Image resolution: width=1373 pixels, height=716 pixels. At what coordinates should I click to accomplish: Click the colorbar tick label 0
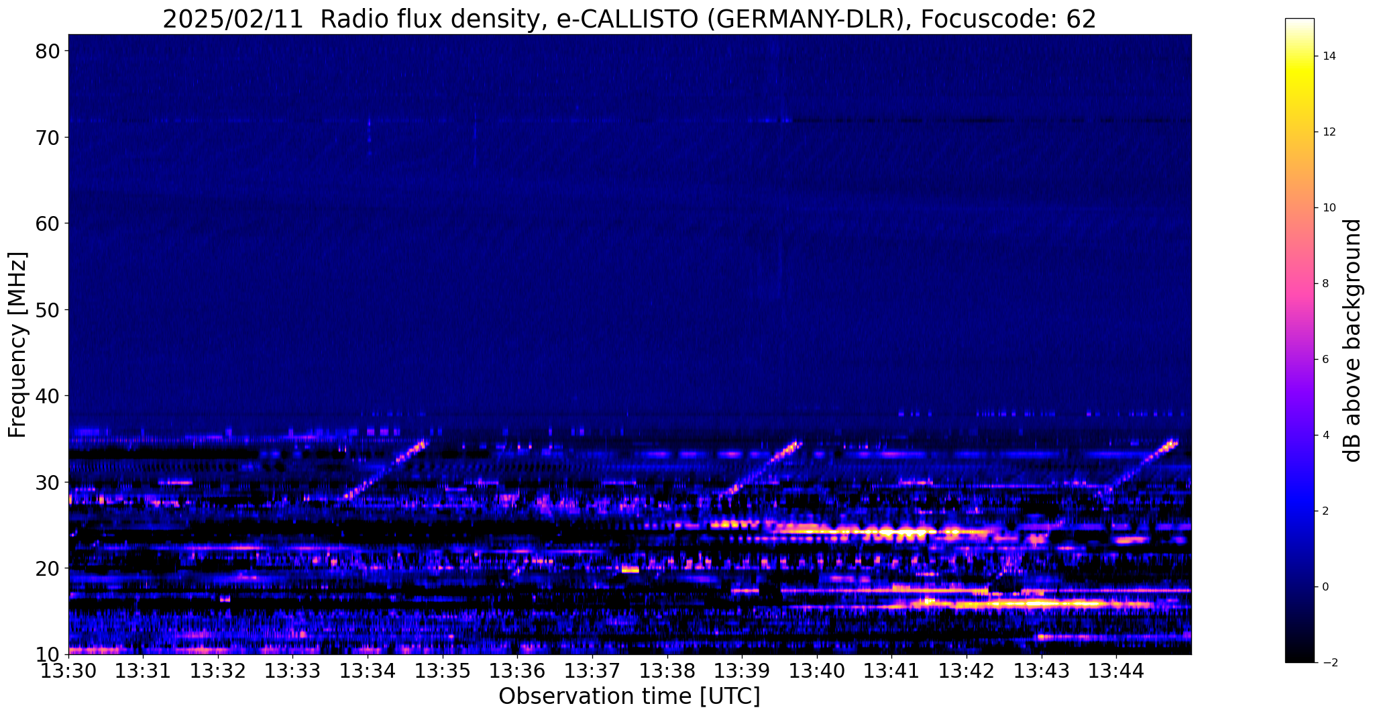1325,587
